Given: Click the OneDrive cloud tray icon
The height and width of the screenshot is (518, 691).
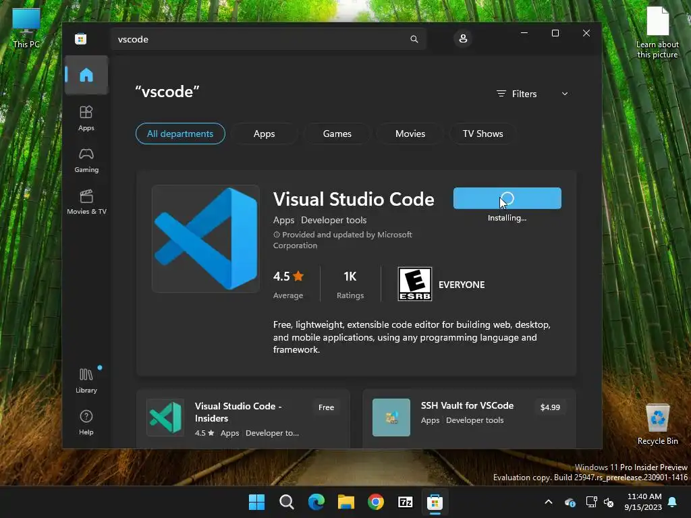Looking at the screenshot, I should [x=570, y=502].
